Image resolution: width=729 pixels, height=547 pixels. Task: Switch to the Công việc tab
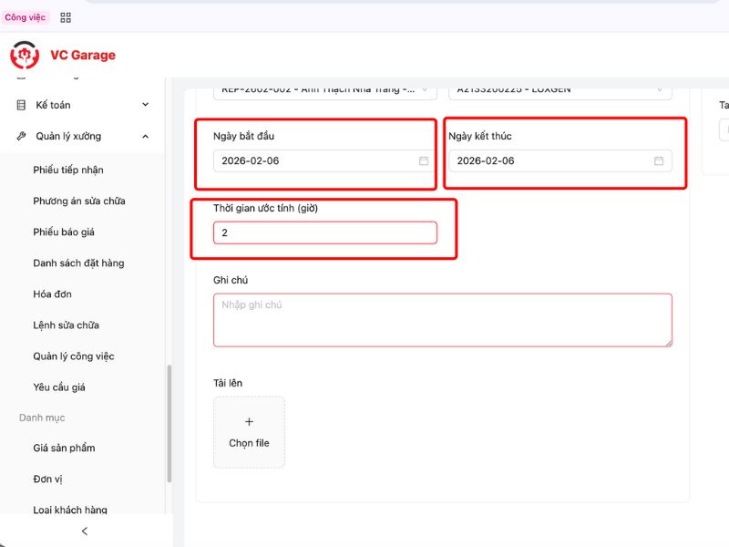click(x=25, y=17)
